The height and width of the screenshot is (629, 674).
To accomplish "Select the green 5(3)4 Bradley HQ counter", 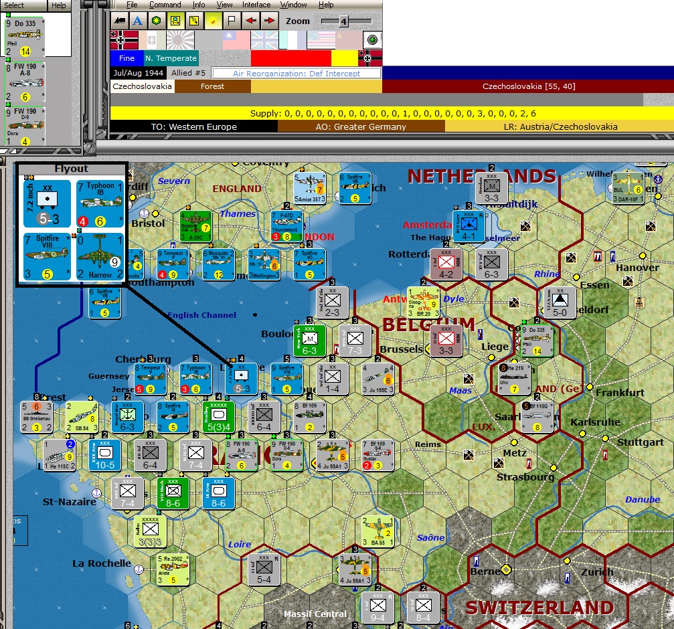I will 218,417.
